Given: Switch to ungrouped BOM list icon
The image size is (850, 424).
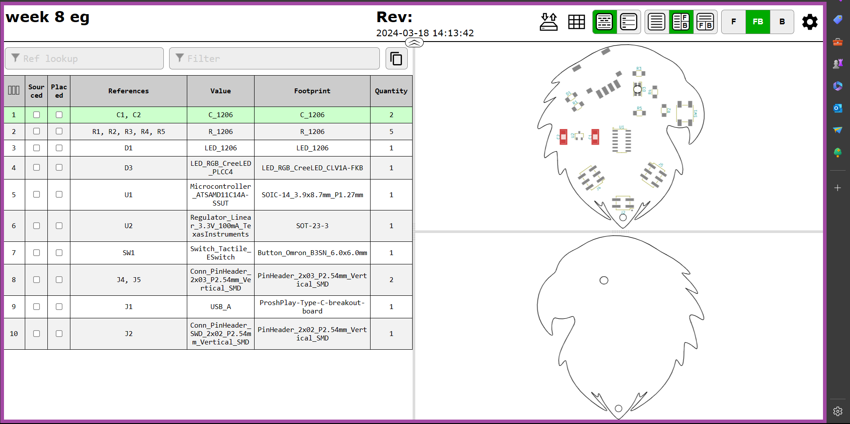Looking at the screenshot, I should pyautogui.click(x=629, y=22).
